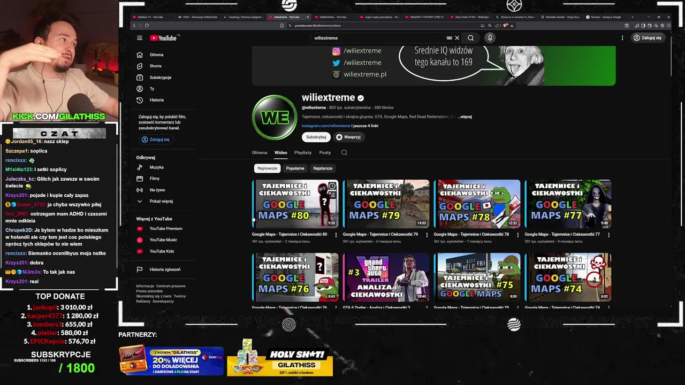Click the sidebar Zaloguj się button
The width and height of the screenshot is (685, 385).
pyautogui.click(x=155, y=140)
